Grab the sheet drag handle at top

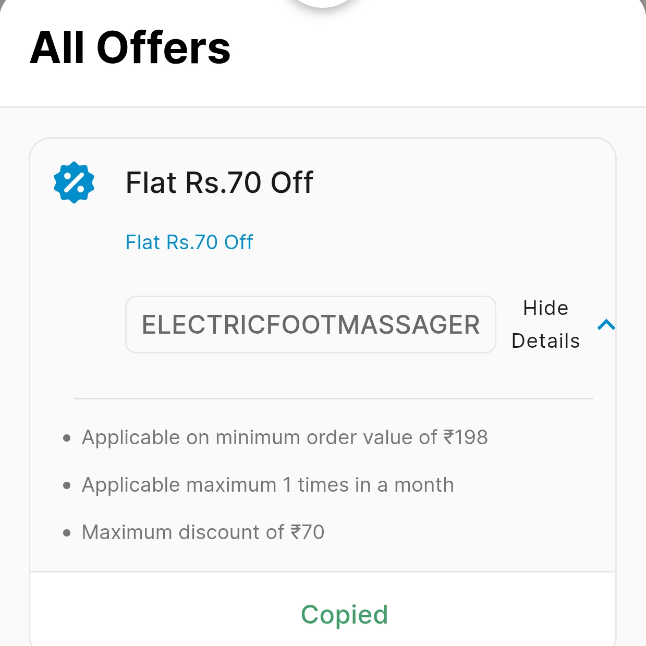(x=323, y=3)
